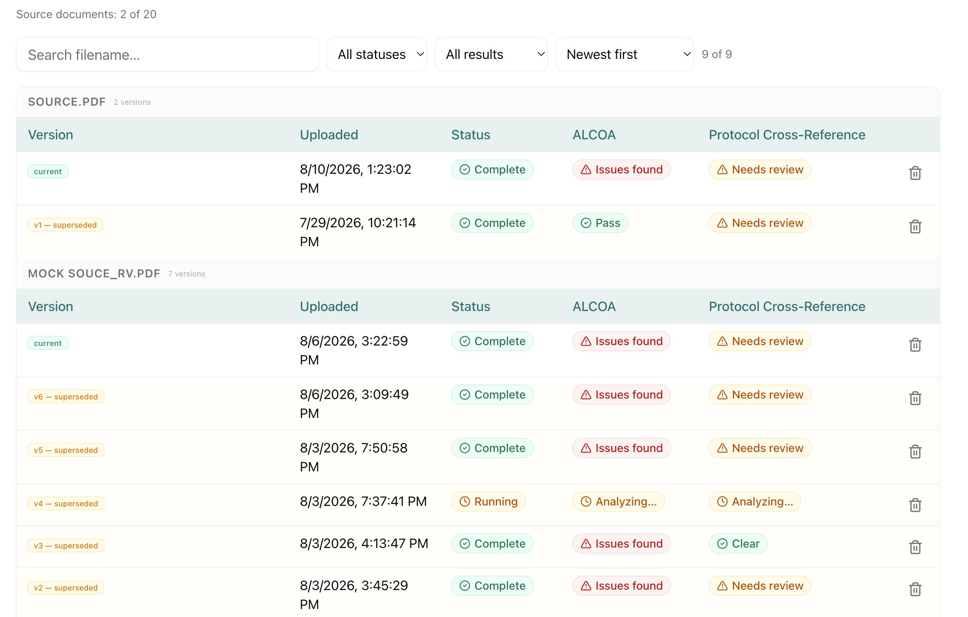Click the MOCK SOUCE_RV.PDF group header

click(478, 274)
